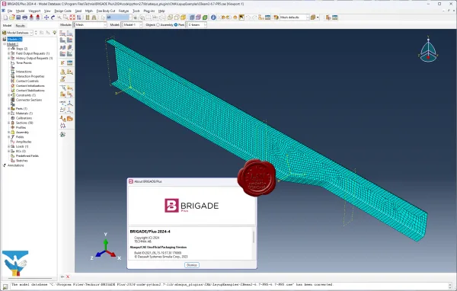Click the Seed Part mesh tool
This screenshot has width=457, height=291.
[x=62, y=34]
